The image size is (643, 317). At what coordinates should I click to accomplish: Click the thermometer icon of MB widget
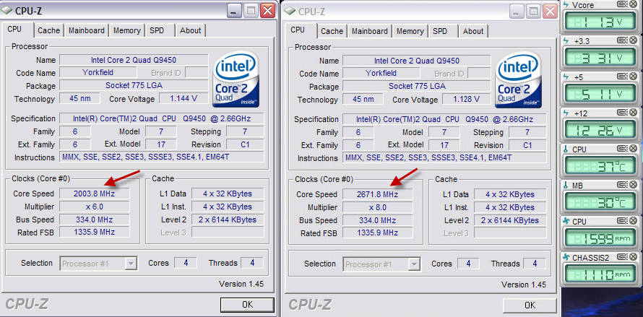pos(566,186)
